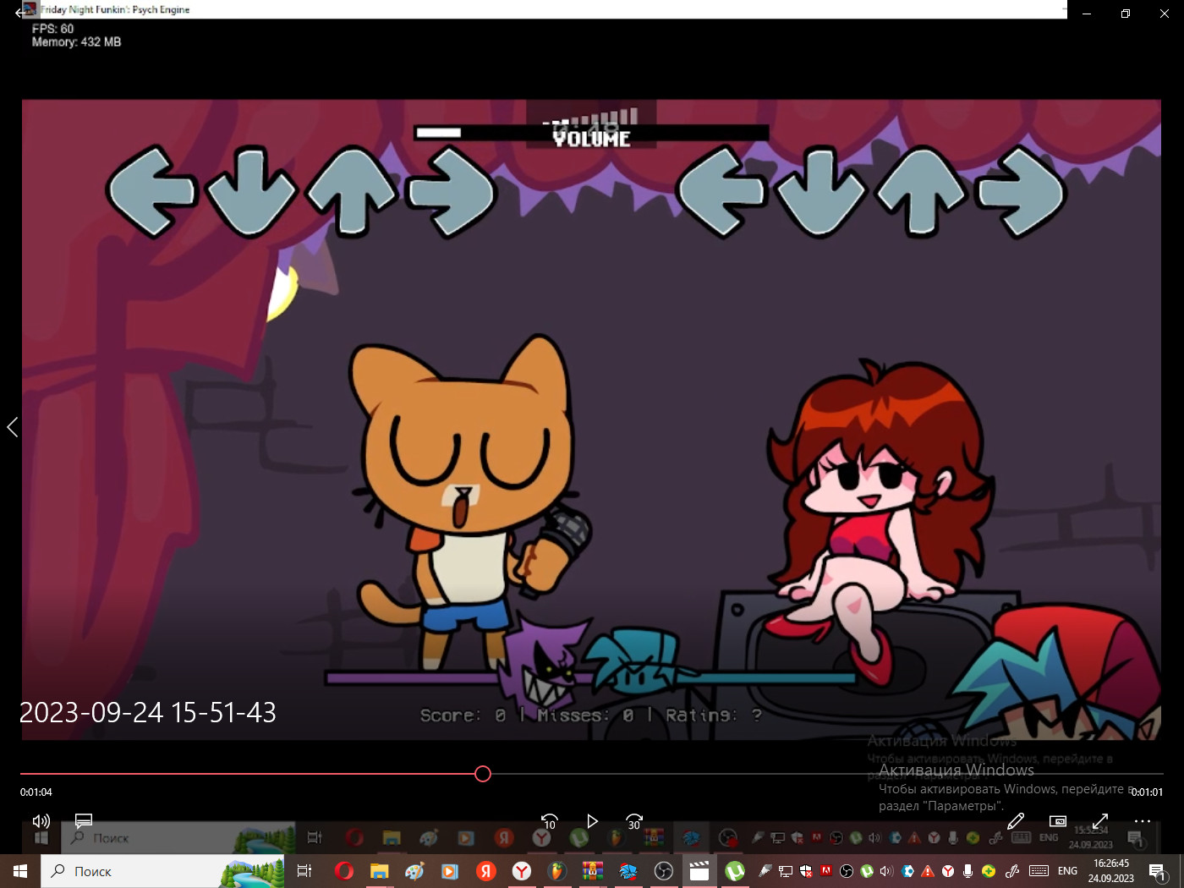Viewport: 1184px width, 888px height.
Task: Open the notification action center
Action: pos(1159,871)
